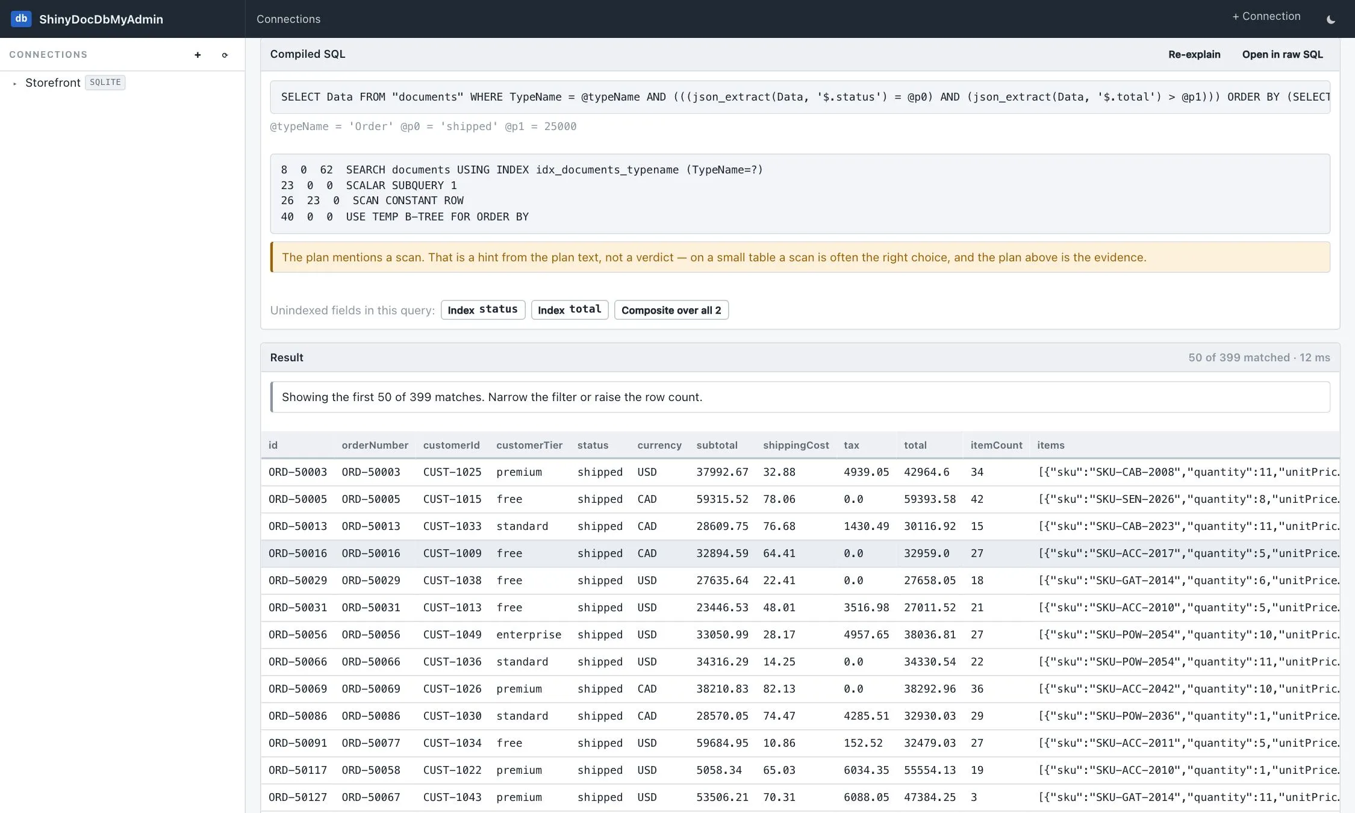Click the compiled SQL statement box
Screen dimensions: 1355x813
(x=800, y=97)
